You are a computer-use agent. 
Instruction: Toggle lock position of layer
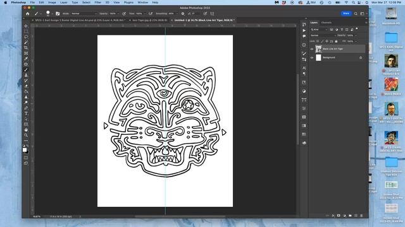click(327, 41)
